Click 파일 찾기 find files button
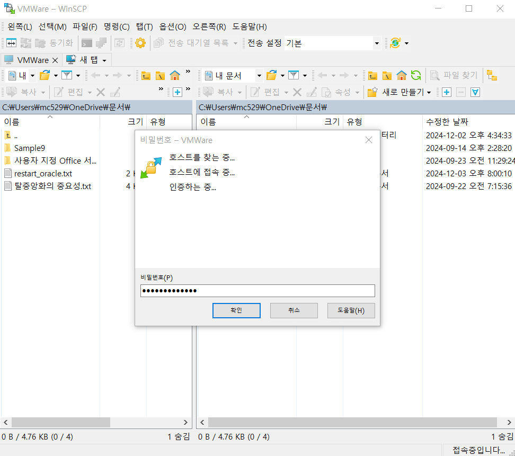The image size is (515, 456). pyautogui.click(x=454, y=76)
